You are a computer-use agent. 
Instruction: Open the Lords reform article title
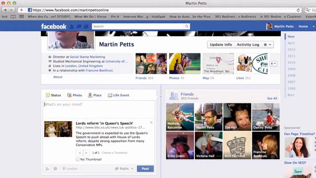[104, 123]
